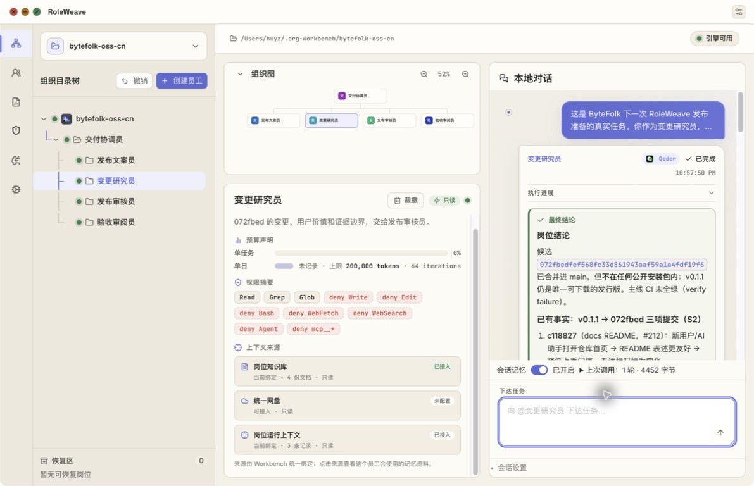Click the deny WebSearch permission tag
The height and width of the screenshot is (486, 754).
click(x=379, y=313)
